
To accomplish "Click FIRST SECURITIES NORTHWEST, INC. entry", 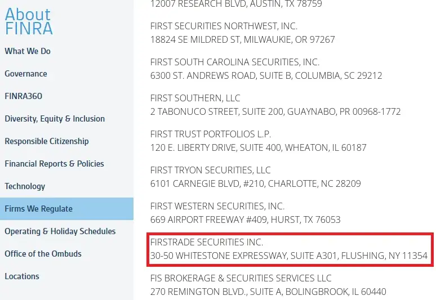I will [224, 26].
